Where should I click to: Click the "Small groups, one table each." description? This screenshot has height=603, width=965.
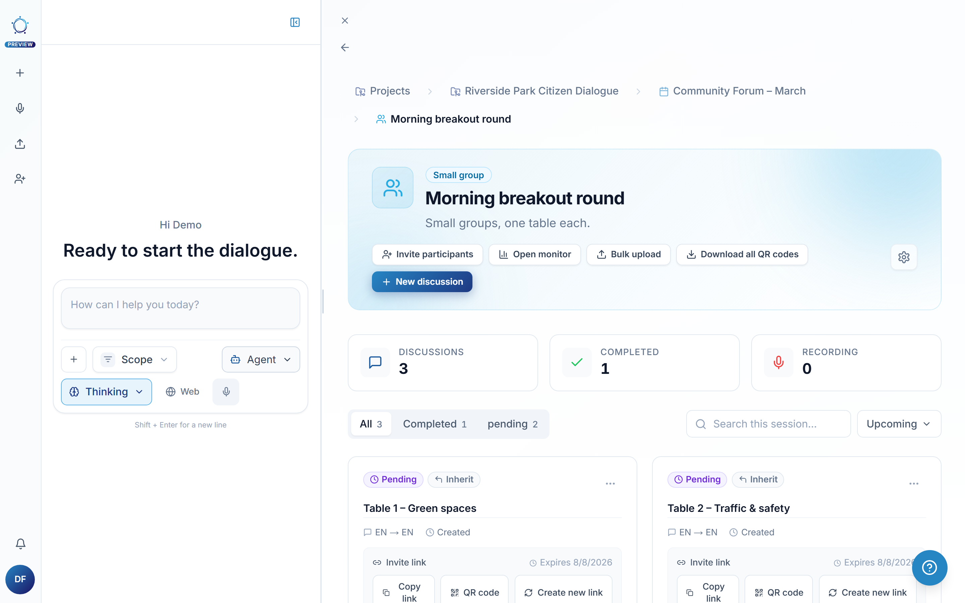pyautogui.click(x=508, y=223)
